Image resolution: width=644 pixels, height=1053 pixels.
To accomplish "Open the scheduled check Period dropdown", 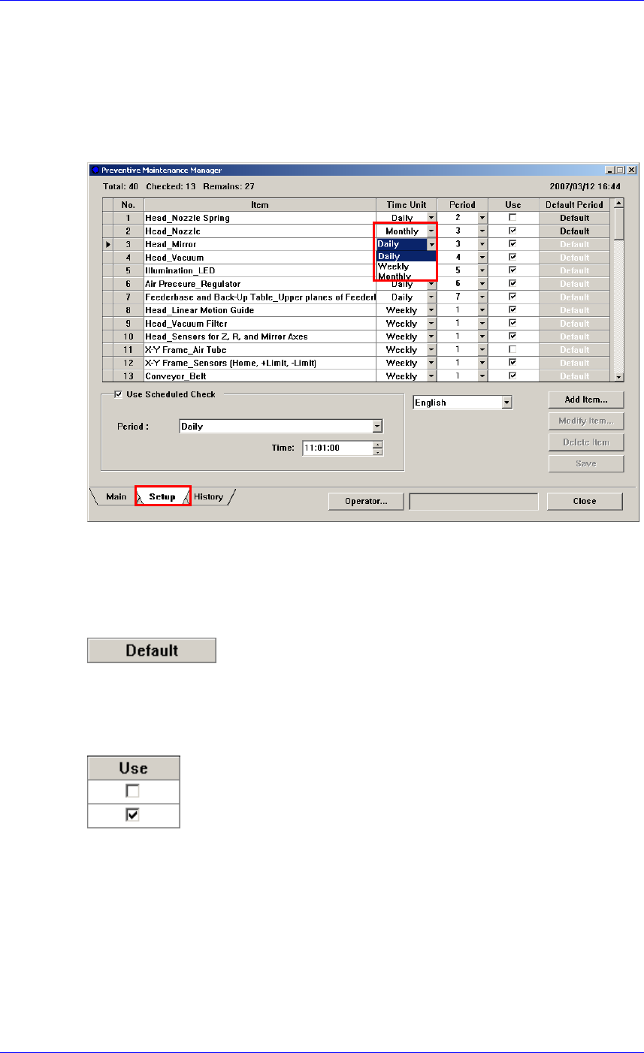I will pyautogui.click(x=378, y=427).
